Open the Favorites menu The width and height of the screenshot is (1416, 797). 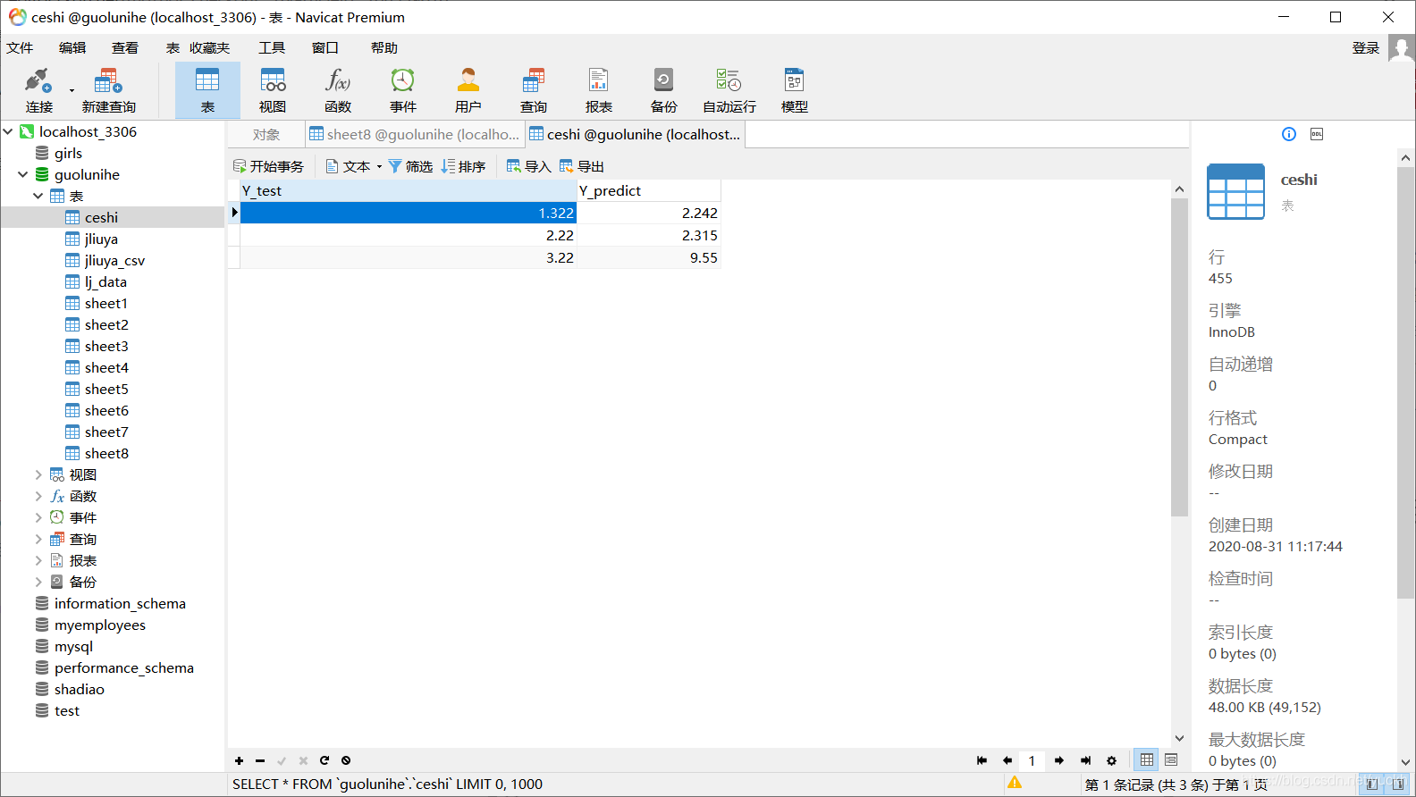[209, 47]
